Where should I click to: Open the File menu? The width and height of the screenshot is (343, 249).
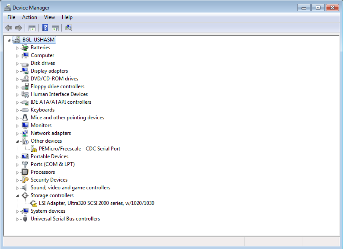click(x=11, y=17)
